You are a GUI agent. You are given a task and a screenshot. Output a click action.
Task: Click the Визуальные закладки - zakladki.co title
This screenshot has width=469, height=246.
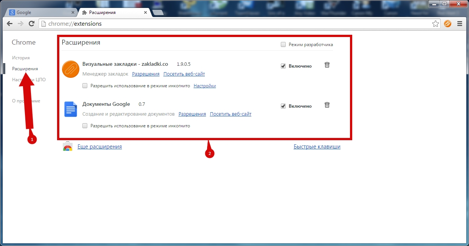125,64
